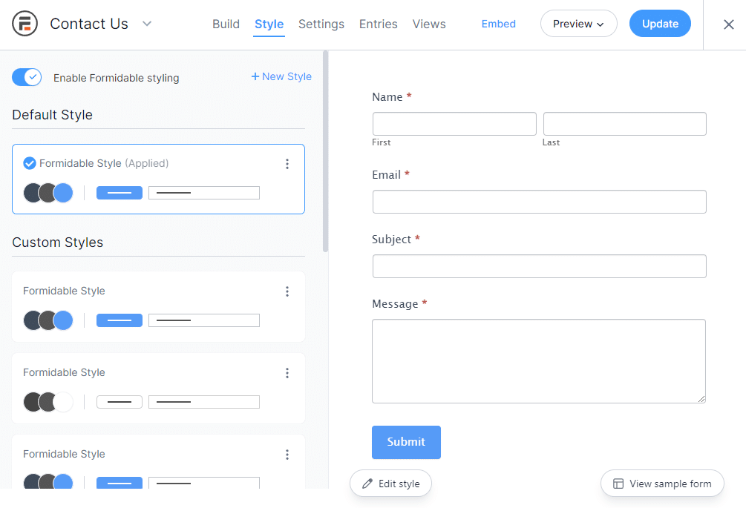The width and height of the screenshot is (746, 508).
Task: Switch to the Build tab
Action: point(226,24)
